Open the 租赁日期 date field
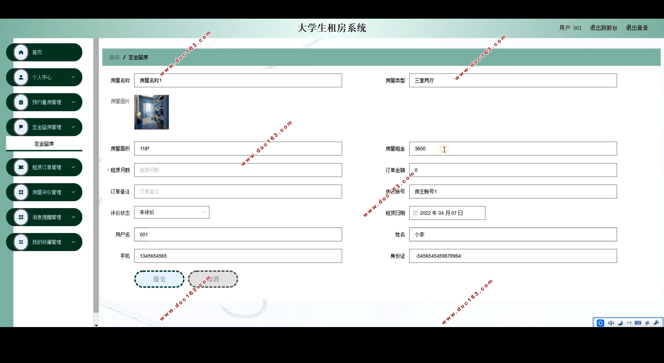The height and width of the screenshot is (363, 664). pos(448,213)
